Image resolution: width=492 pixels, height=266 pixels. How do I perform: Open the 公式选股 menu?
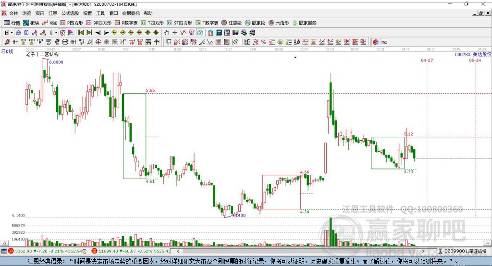[x=70, y=13]
